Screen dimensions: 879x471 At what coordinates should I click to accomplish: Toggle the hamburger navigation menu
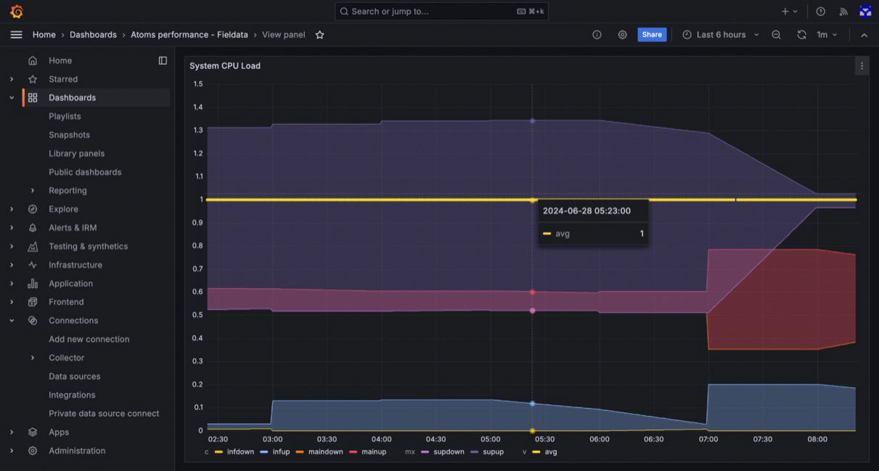point(16,35)
